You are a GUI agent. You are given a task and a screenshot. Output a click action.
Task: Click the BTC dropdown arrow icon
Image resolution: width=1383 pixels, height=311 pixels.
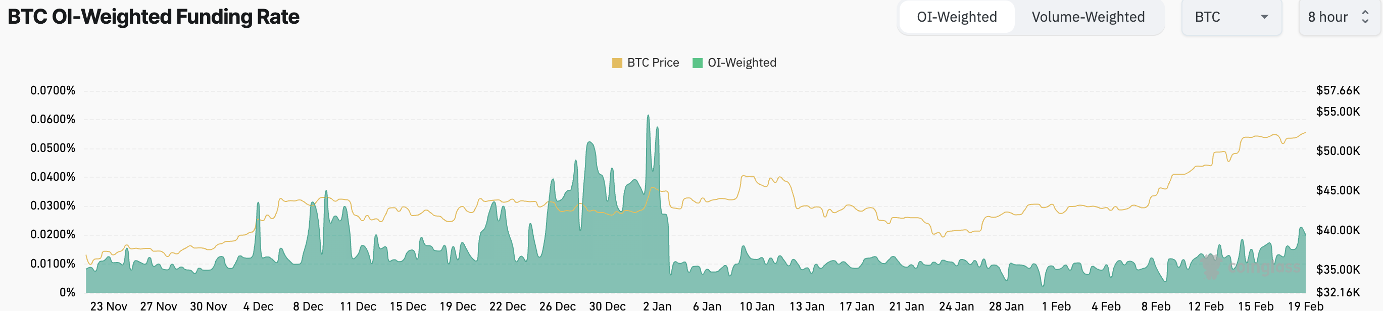point(1264,17)
